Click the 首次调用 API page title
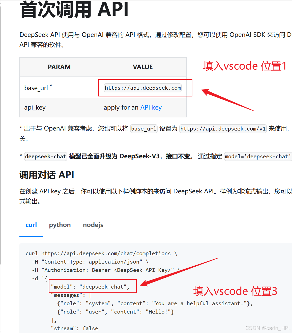This screenshot has width=292, height=333. 74,10
